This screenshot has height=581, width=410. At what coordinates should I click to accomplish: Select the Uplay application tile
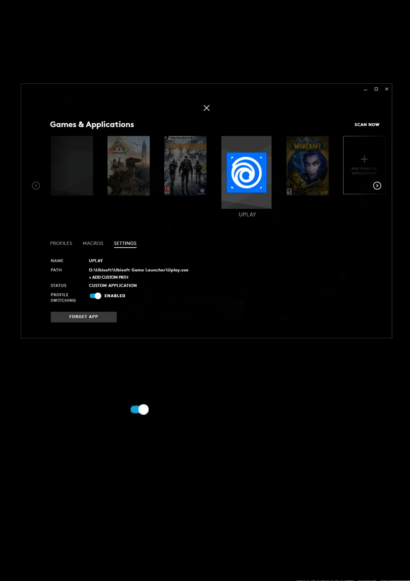coord(246,172)
